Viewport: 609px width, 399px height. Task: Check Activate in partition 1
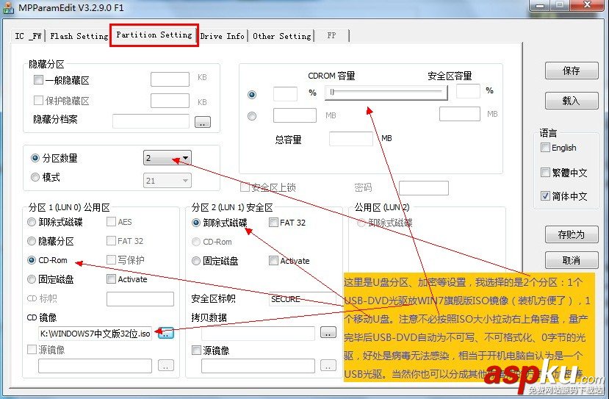111,278
